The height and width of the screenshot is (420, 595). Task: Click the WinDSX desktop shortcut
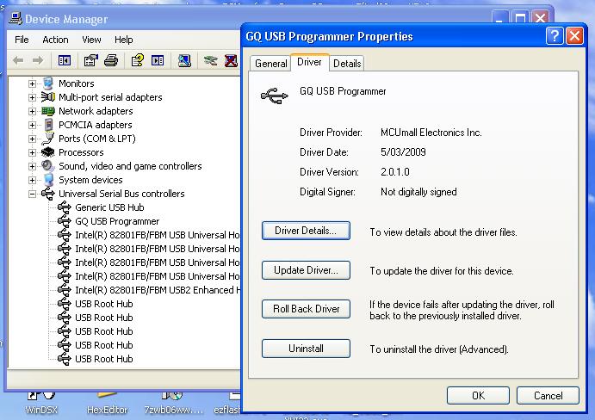(41, 403)
